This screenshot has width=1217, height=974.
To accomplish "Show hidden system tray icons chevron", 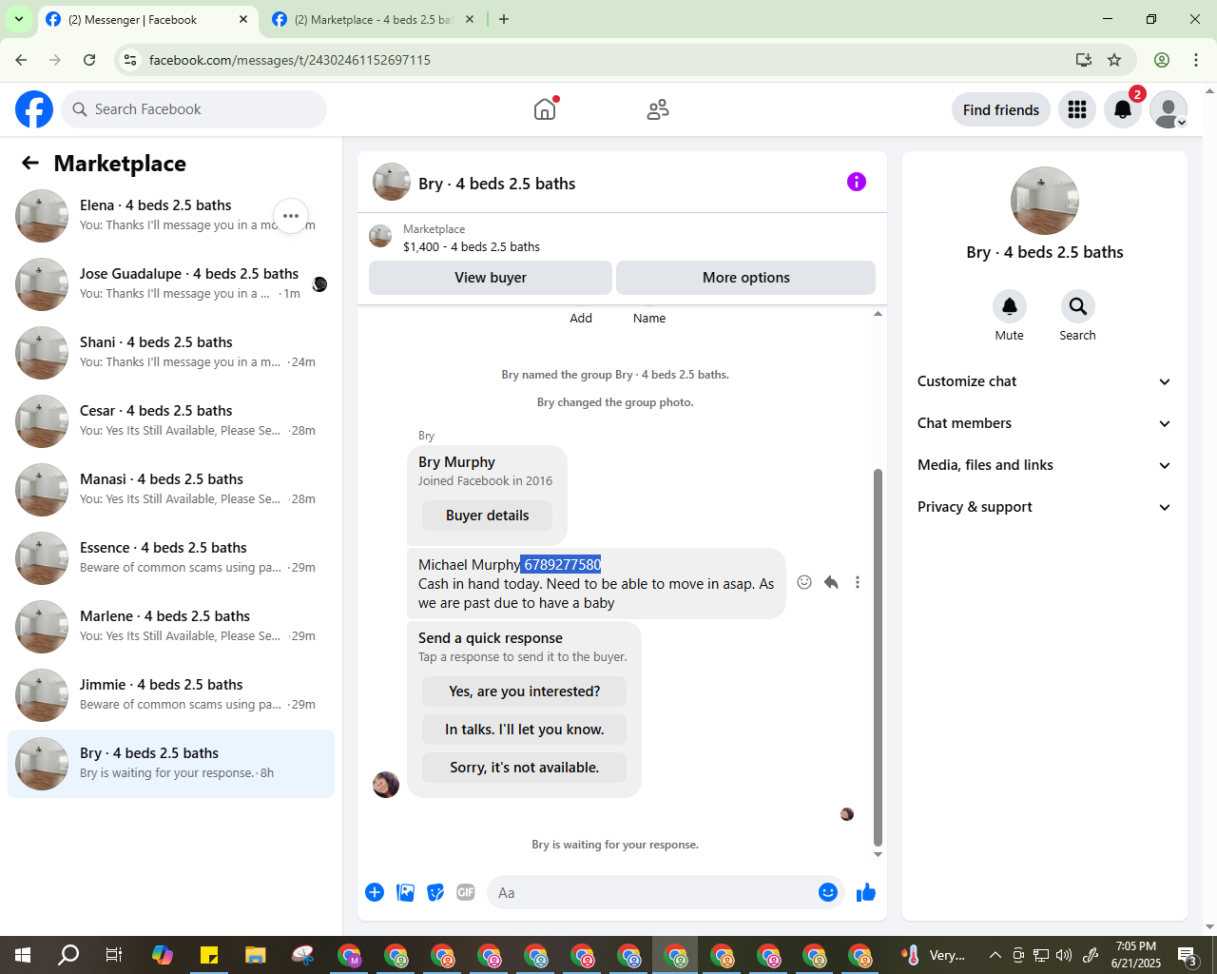I will pyautogui.click(x=995, y=955).
